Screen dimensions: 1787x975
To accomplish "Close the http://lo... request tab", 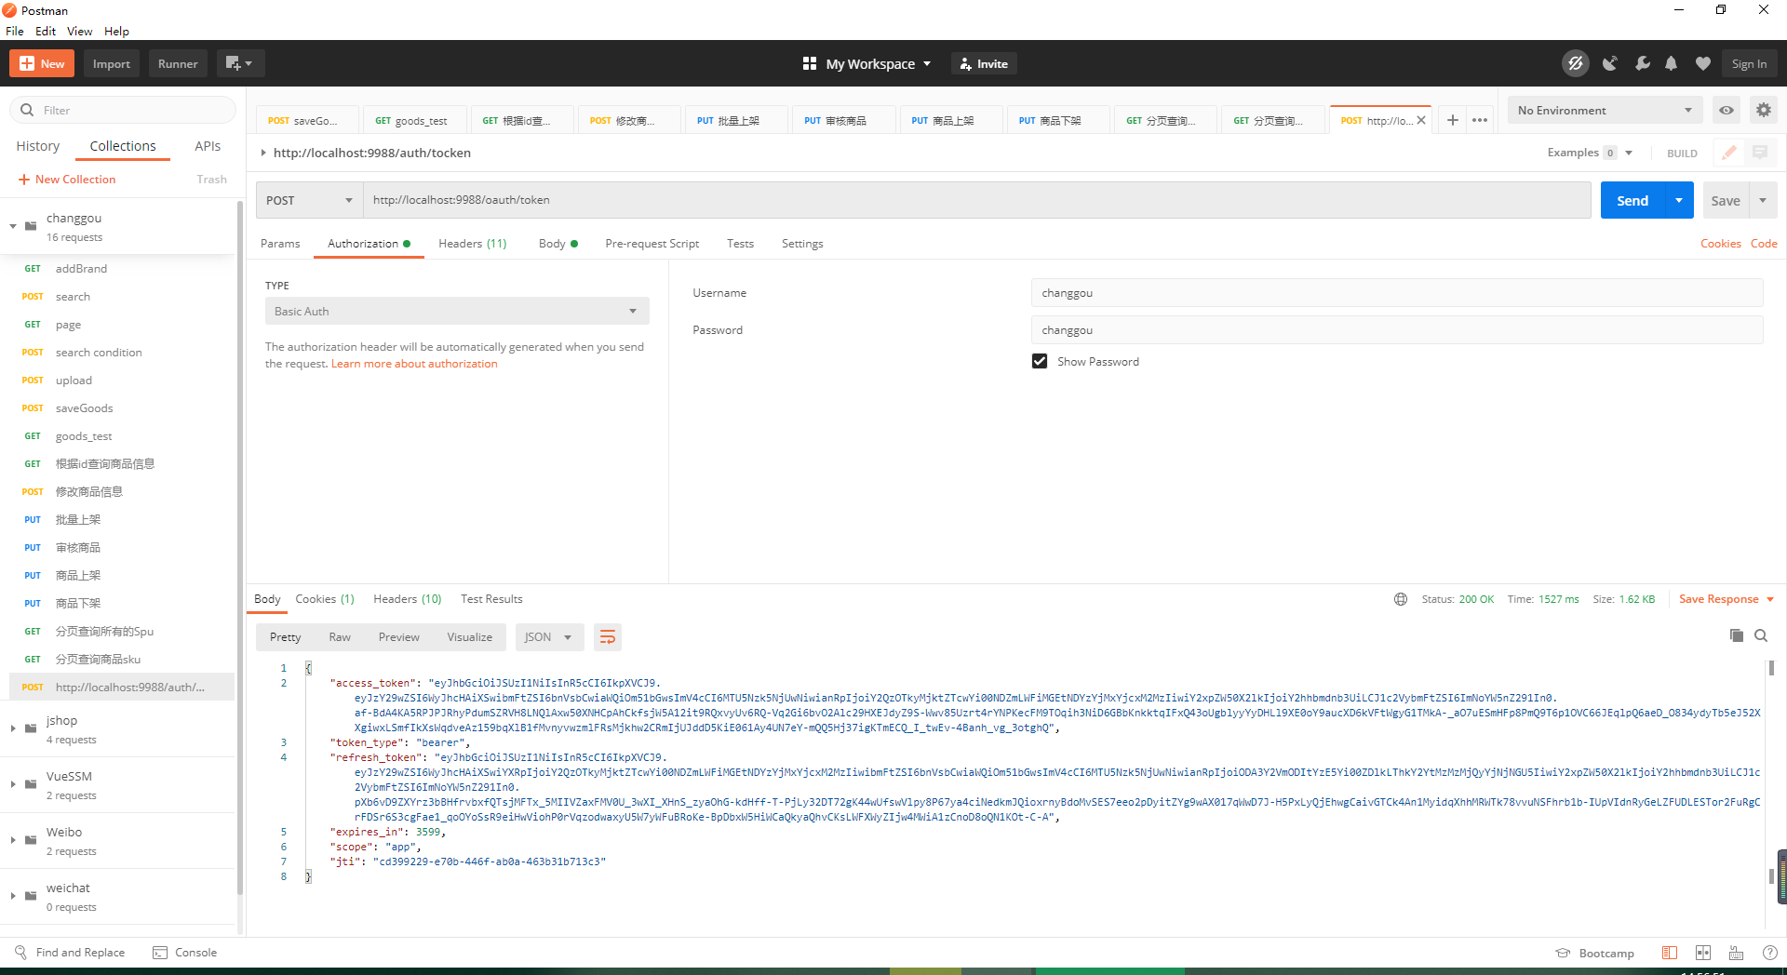I will coord(1421,120).
